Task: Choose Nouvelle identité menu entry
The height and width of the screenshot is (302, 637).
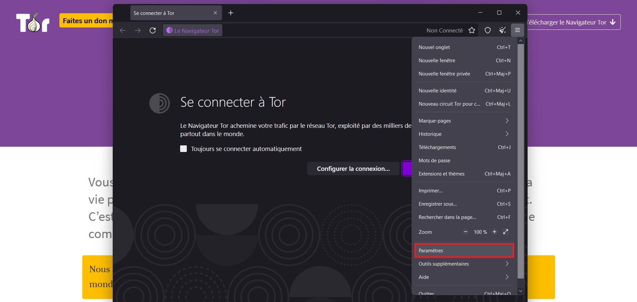Action: pos(464,91)
